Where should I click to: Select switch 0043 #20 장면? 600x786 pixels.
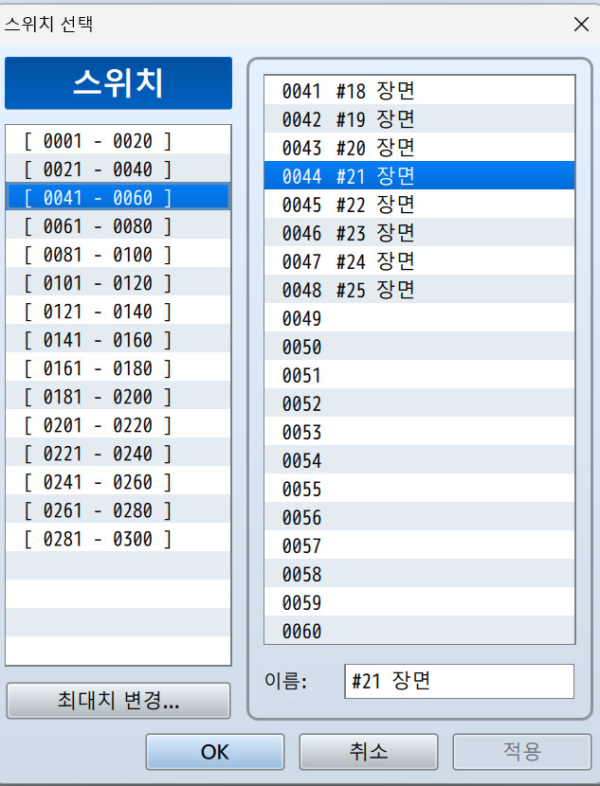tap(419, 148)
